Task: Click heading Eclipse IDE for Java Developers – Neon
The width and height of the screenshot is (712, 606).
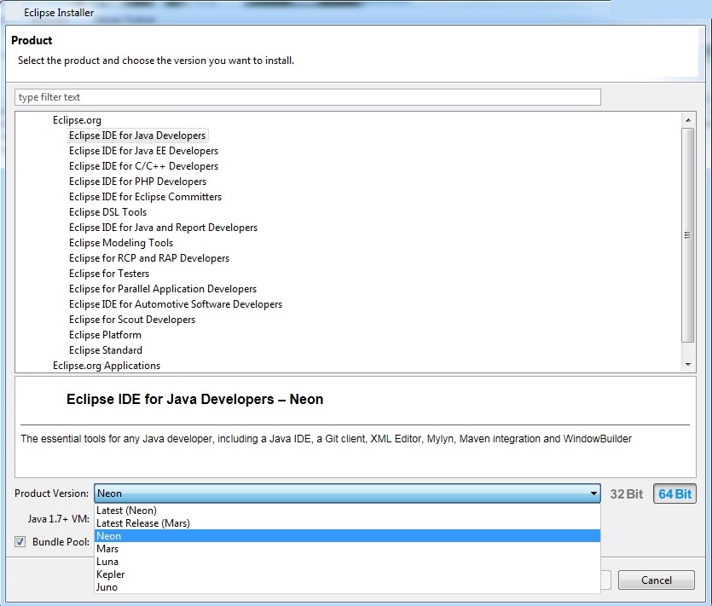Action: [x=194, y=399]
